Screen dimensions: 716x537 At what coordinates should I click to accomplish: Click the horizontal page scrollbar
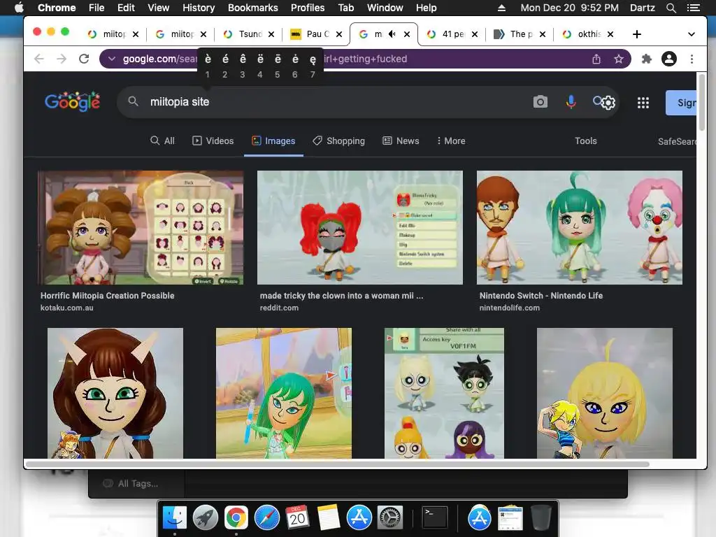coord(338,464)
